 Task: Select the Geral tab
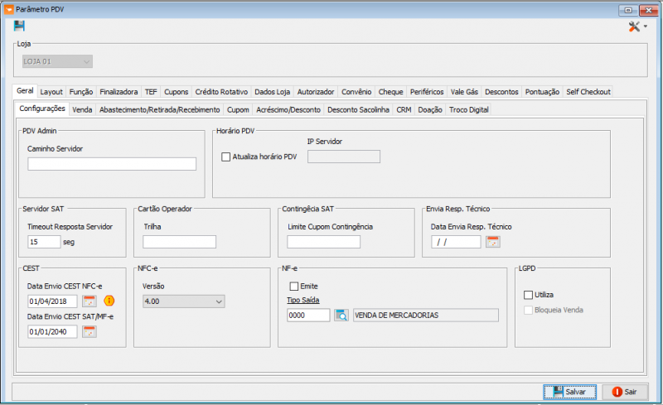point(25,91)
